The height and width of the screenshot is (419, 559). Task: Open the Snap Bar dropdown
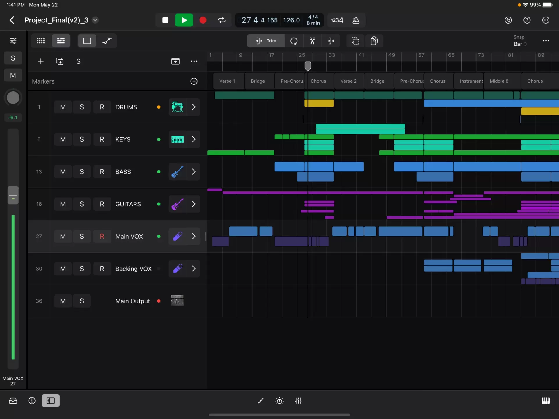(x=520, y=44)
